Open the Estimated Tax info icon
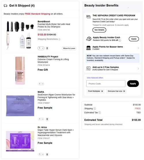The width and height of the screenshot is (144, 160). [x=100, y=113]
